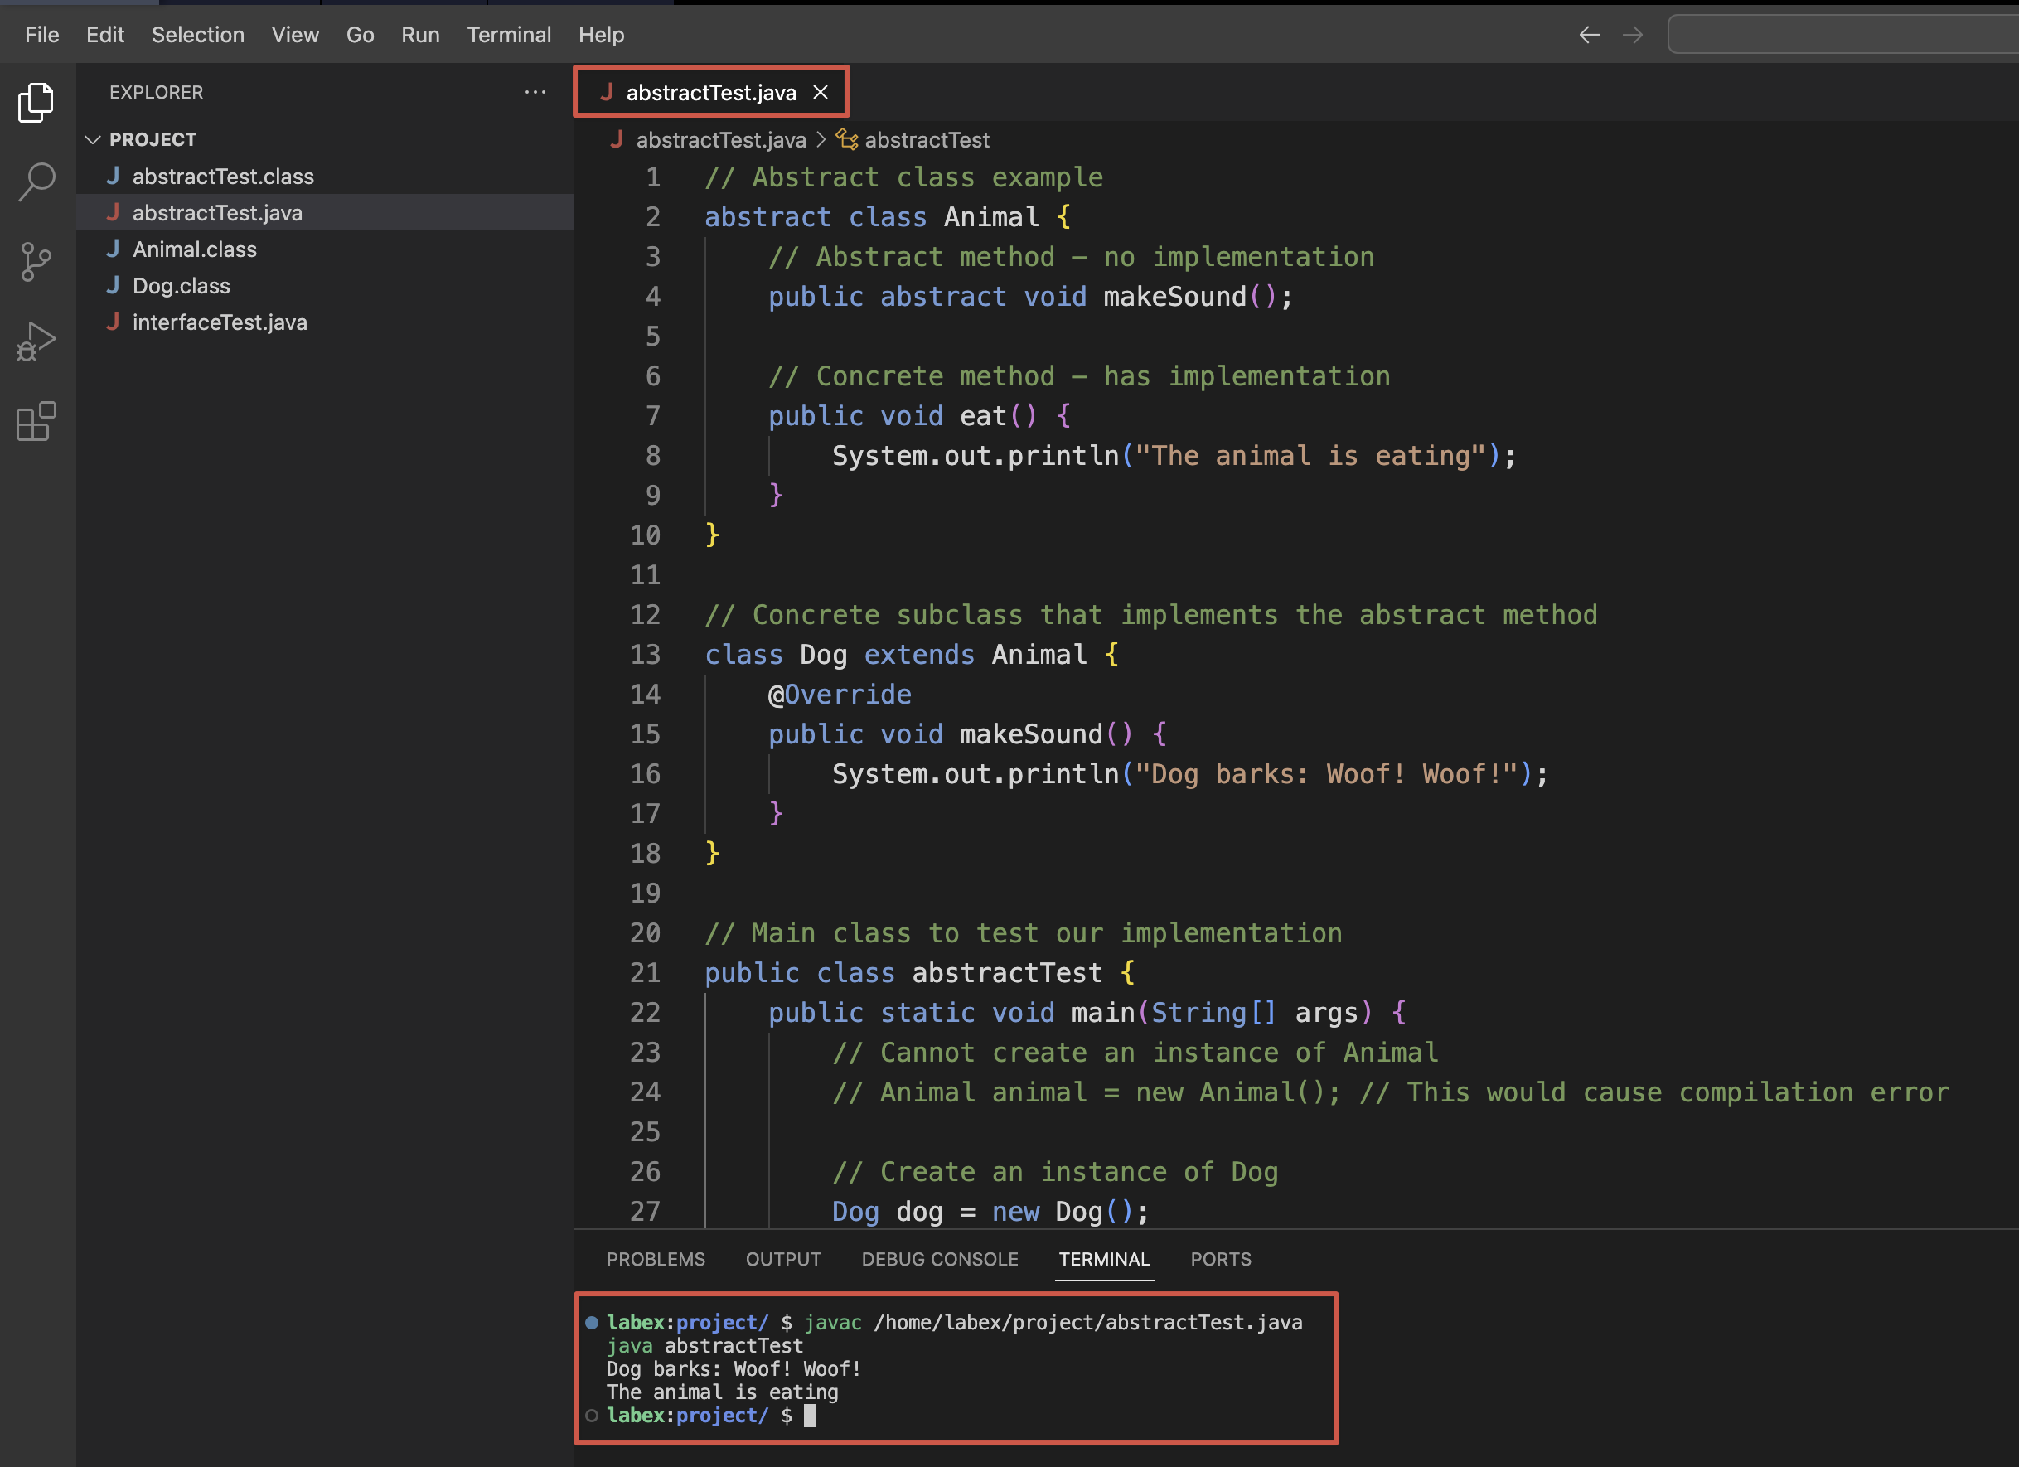Collapse the PROJECT folder in Explorer
Image resolution: width=2019 pixels, height=1467 pixels.
(x=93, y=139)
